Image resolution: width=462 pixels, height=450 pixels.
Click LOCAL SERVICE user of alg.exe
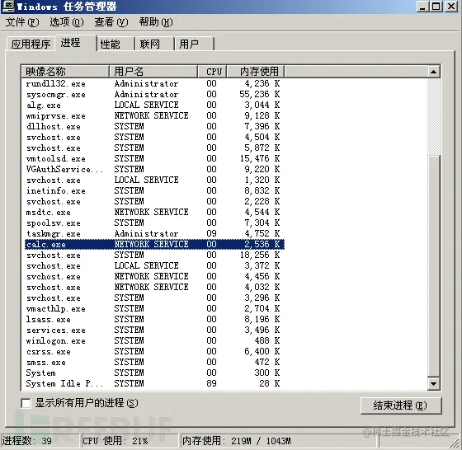[x=147, y=105]
